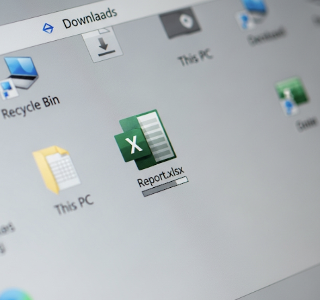Select the Report.xlsx file name label

[161, 177]
